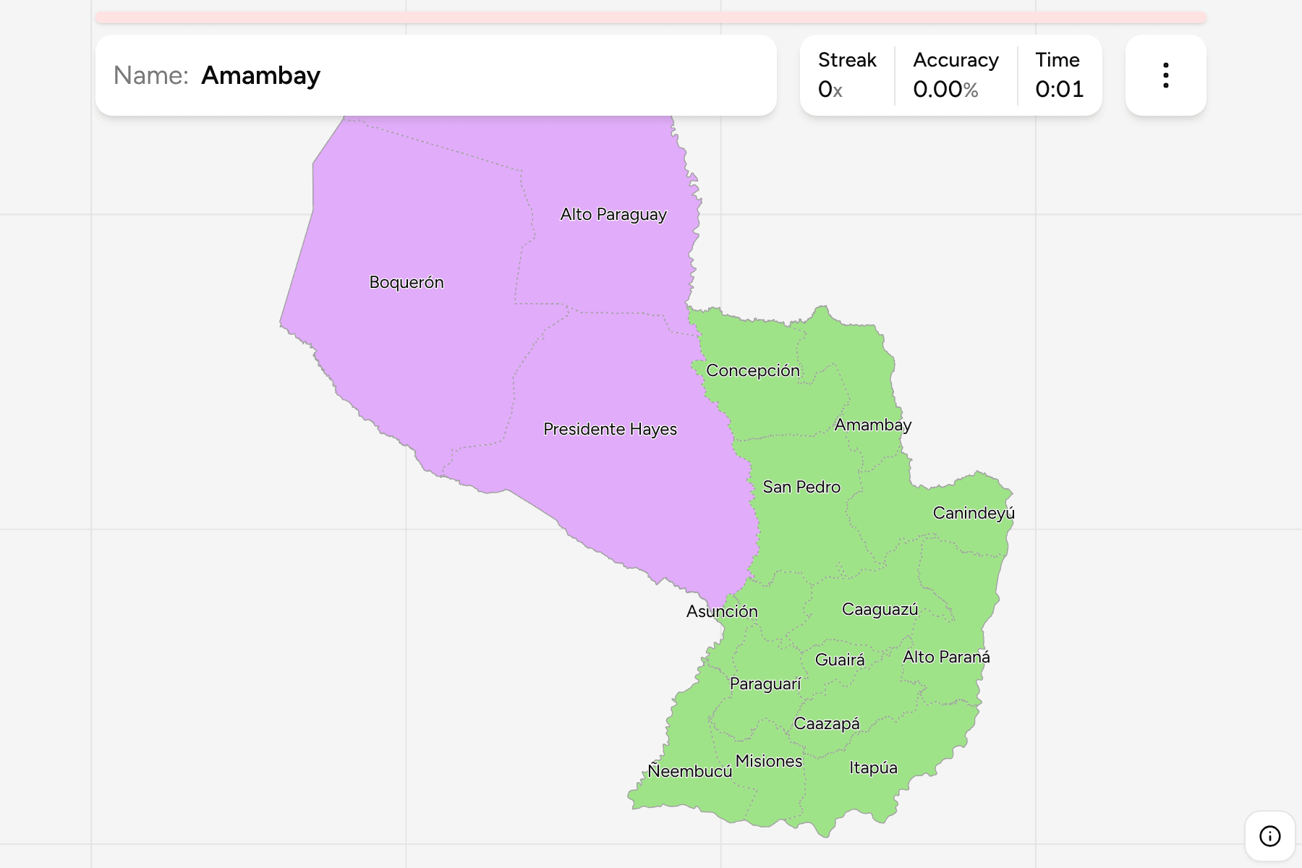Open the info icon button
The image size is (1302, 868).
coord(1269,836)
